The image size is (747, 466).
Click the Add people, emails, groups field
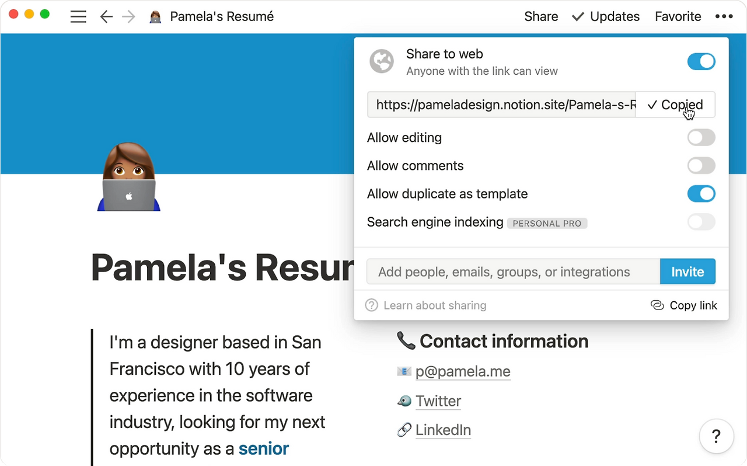[x=513, y=272]
